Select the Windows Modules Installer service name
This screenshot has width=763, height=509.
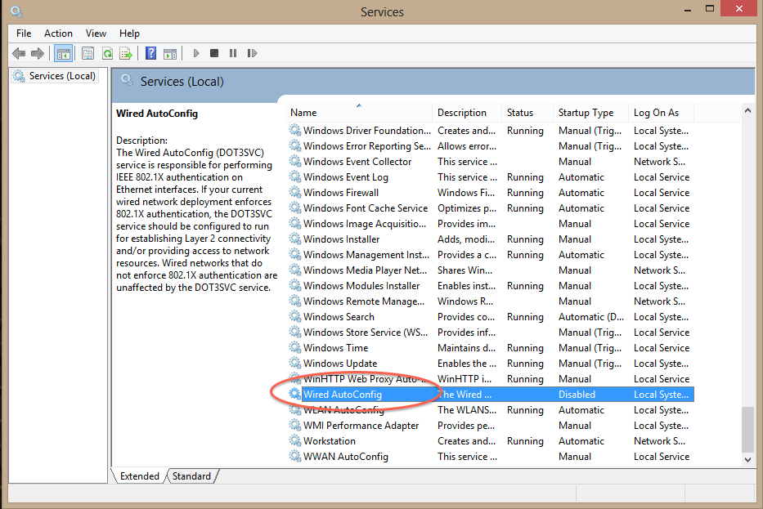(x=361, y=286)
